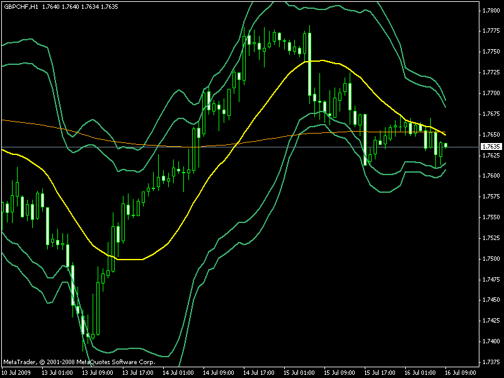504x378 pixels.
Task: Click the 1.7475 price axis label
Action: click(491, 279)
